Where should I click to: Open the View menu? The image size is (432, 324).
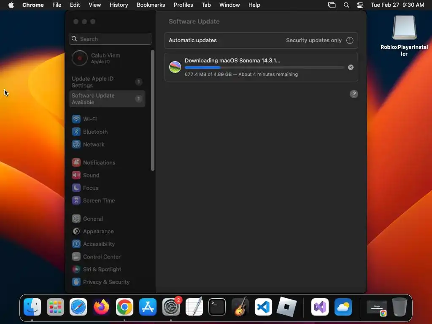[x=94, y=5]
